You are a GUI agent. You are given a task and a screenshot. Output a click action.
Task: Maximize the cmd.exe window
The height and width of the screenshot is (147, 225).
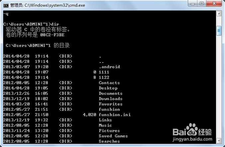202,3
